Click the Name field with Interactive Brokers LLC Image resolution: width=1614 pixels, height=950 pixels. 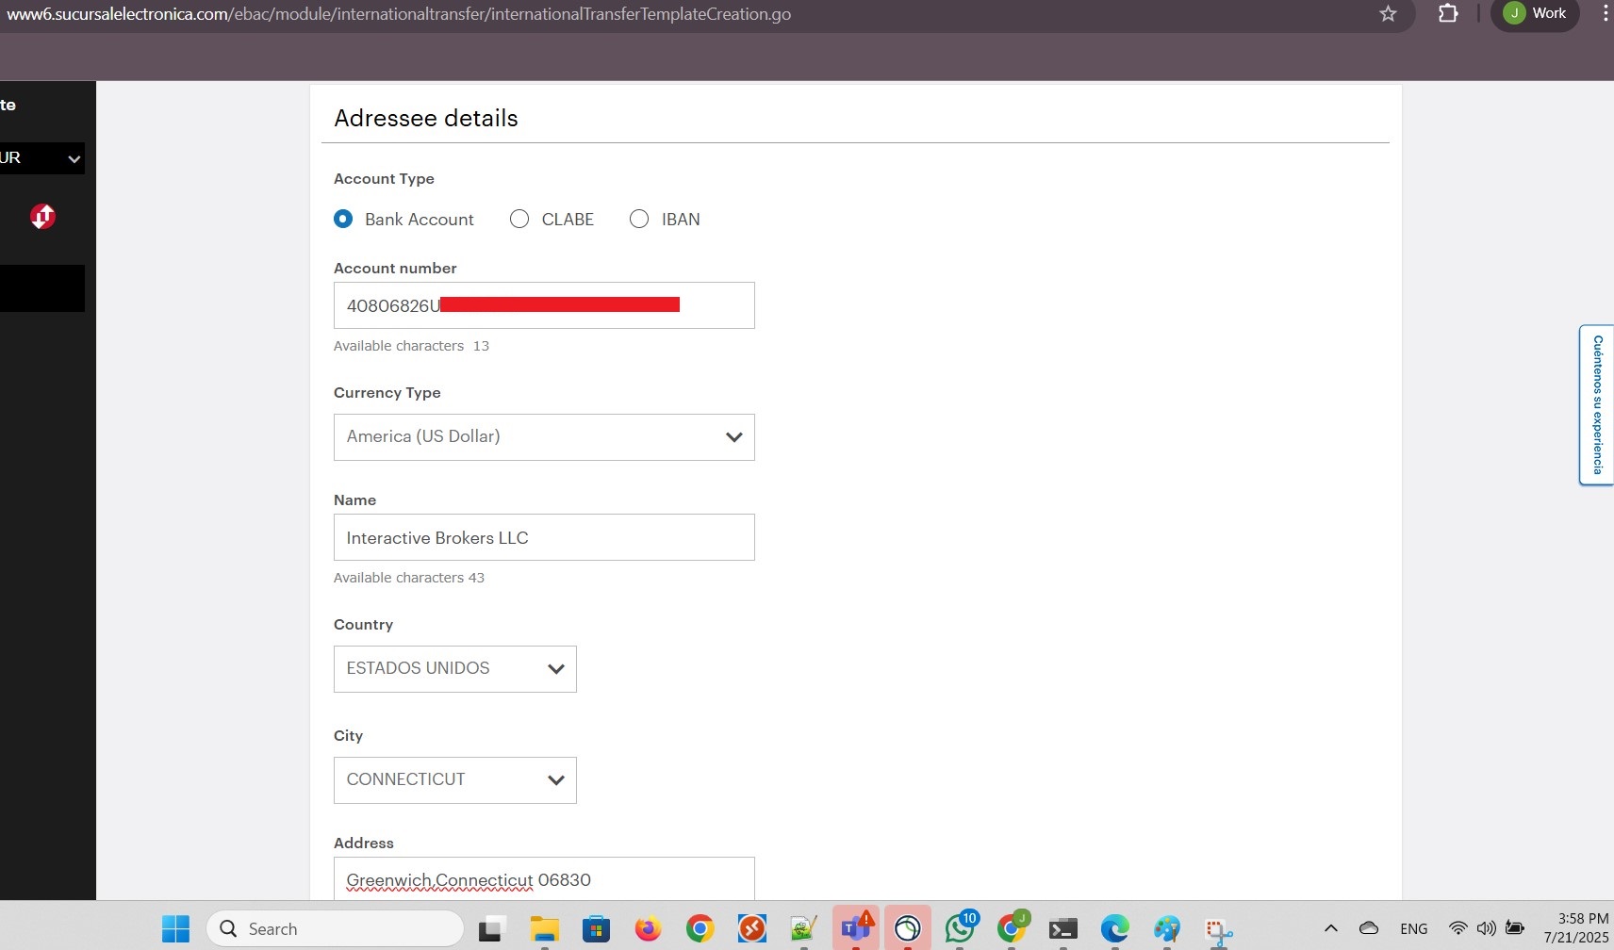click(x=544, y=537)
